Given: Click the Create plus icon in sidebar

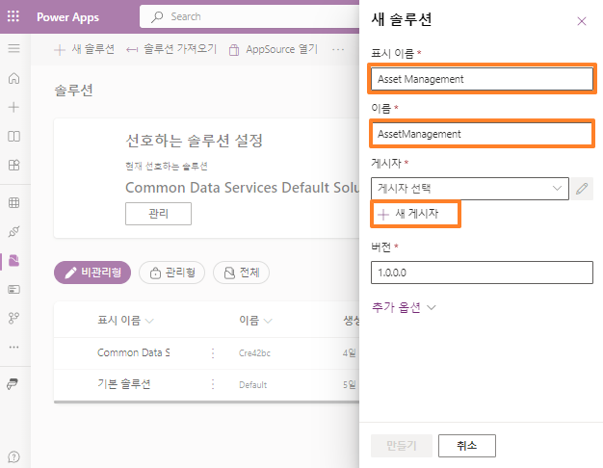Looking at the screenshot, I should [x=13, y=107].
